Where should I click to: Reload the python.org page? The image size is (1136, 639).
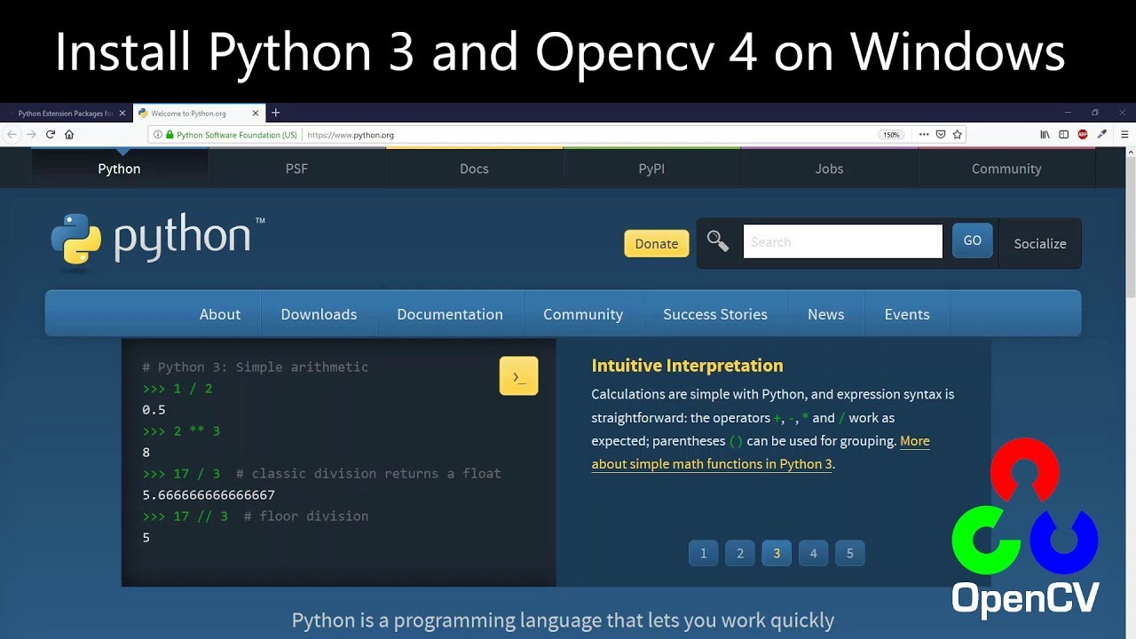click(51, 134)
